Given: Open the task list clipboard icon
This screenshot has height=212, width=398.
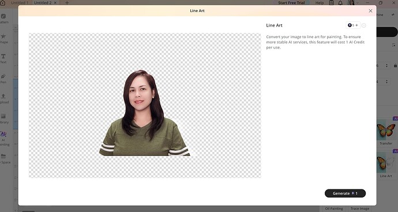Looking at the screenshot, I should tap(331, 3).
